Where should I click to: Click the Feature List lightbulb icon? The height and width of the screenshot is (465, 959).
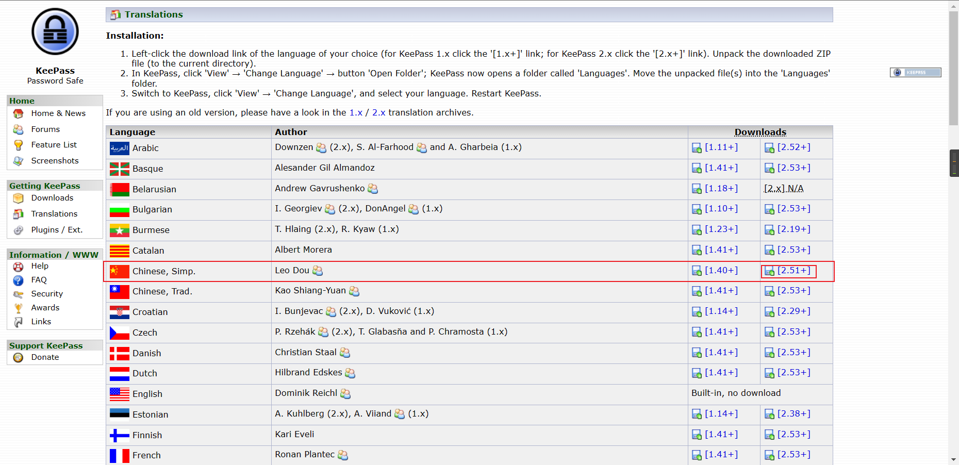(18, 145)
